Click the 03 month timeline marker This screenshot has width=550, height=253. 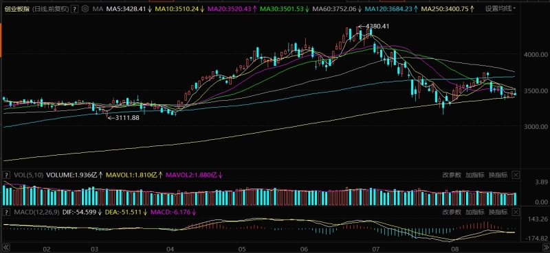point(94,249)
